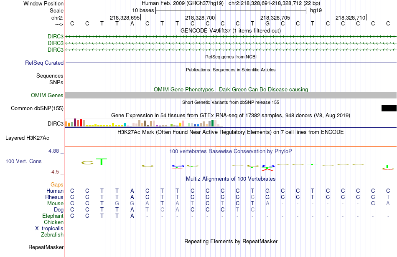397x257 pixels.
Task: Open the GTEx Gene Expression track title
Action: 231,116
